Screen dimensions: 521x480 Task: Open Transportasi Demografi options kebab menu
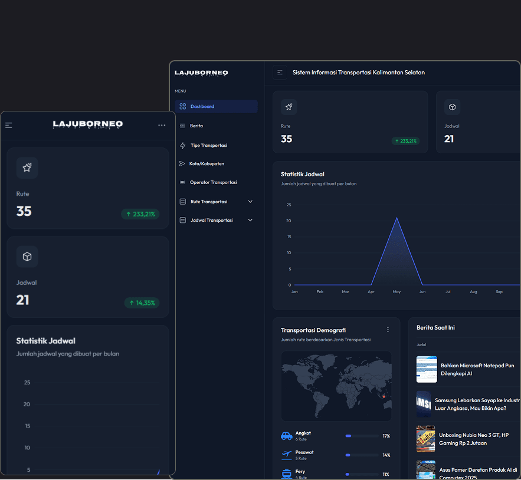click(x=388, y=330)
